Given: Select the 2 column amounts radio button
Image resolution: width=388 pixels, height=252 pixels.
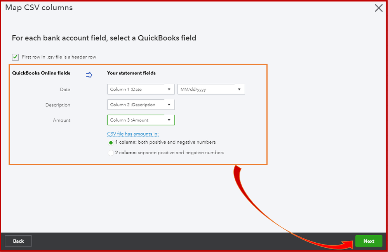Looking at the screenshot, I should [x=111, y=153].
